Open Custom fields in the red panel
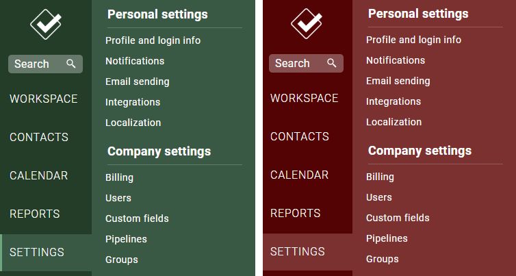Image resolution: width=516 pixels, height=276 pixels. click(398, 218)
